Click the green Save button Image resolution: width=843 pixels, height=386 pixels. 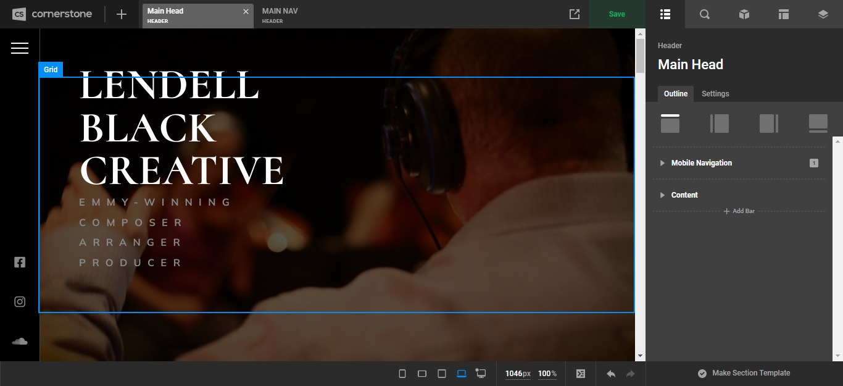pyautogui.click(x=617, y=14)
